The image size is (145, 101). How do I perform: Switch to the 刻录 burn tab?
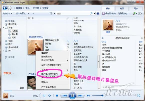(x=122, y=9)
